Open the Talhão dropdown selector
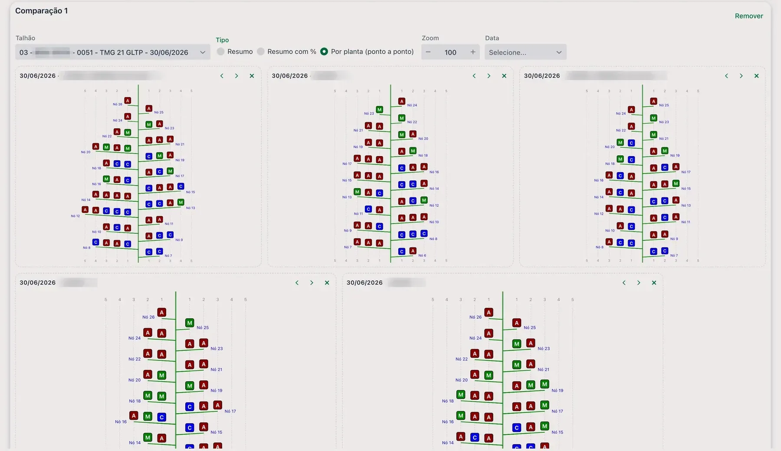 pyautogui.click(x=112, y=52)
